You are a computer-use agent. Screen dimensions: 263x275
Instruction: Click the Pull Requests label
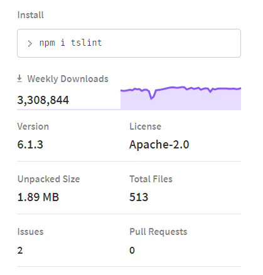coord(158,232)
